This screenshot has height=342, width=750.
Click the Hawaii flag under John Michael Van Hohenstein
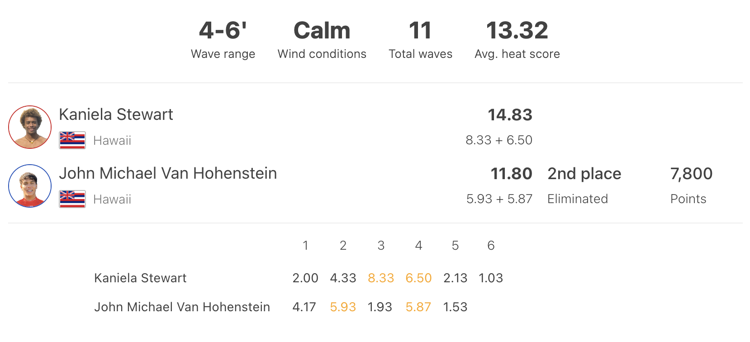coord(72,199)
